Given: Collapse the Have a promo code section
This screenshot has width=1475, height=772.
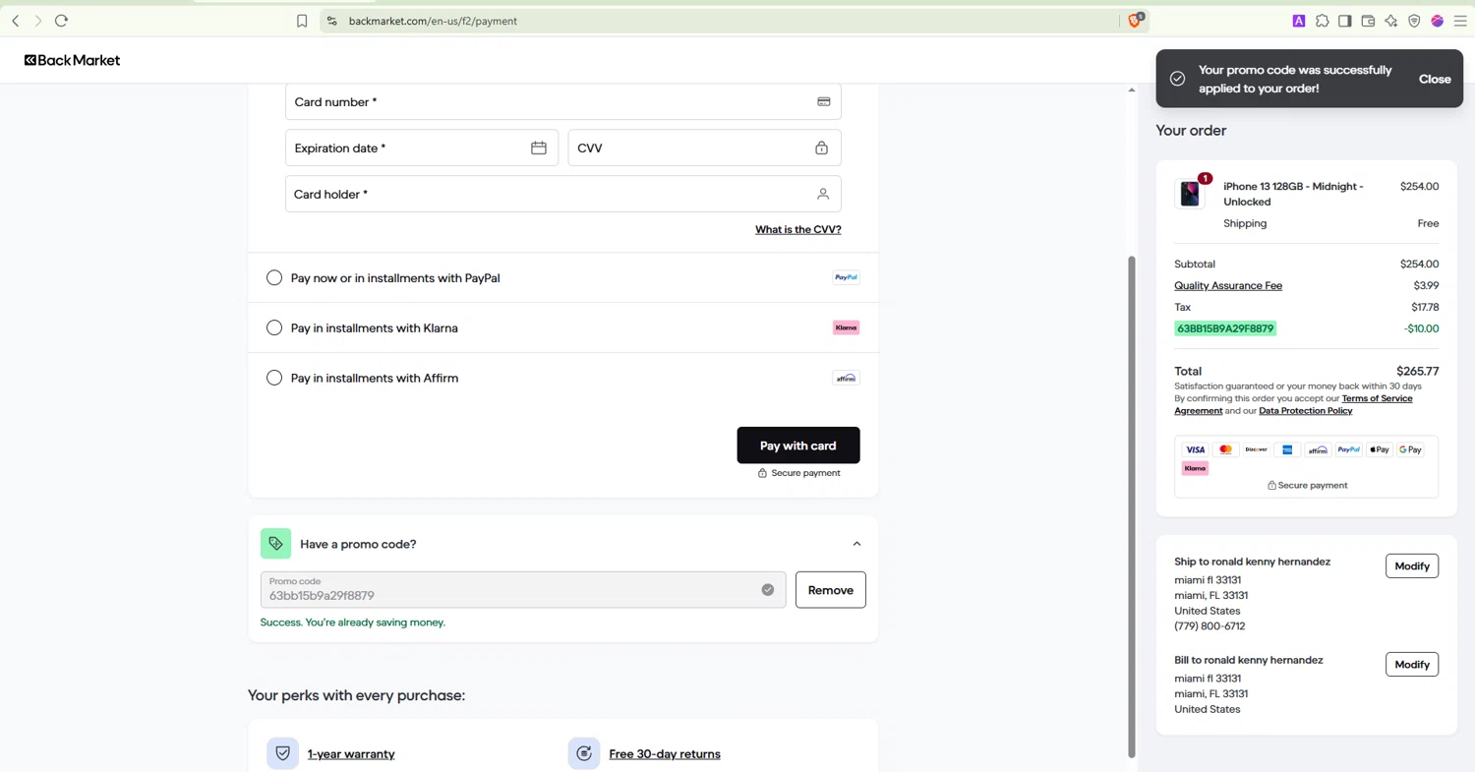Looking at the screenshot, I should 856,544.
